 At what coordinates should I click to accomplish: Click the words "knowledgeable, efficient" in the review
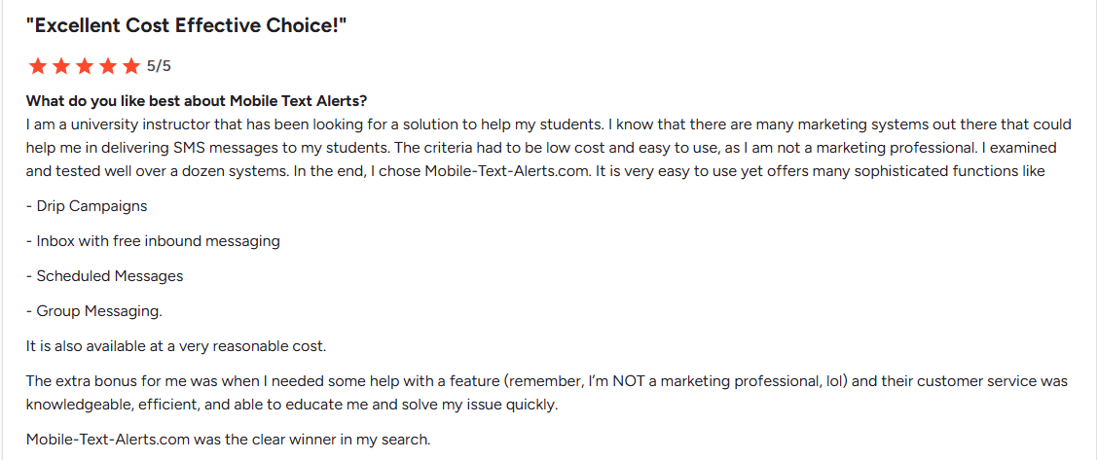(93, 405)
